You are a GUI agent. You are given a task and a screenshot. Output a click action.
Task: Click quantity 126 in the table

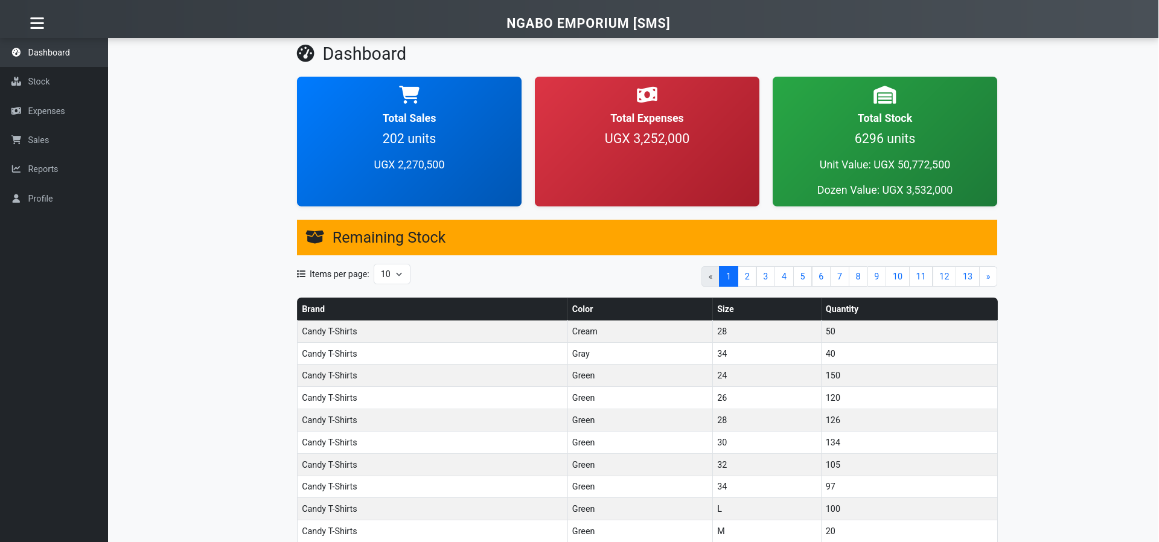pos(909,420)
